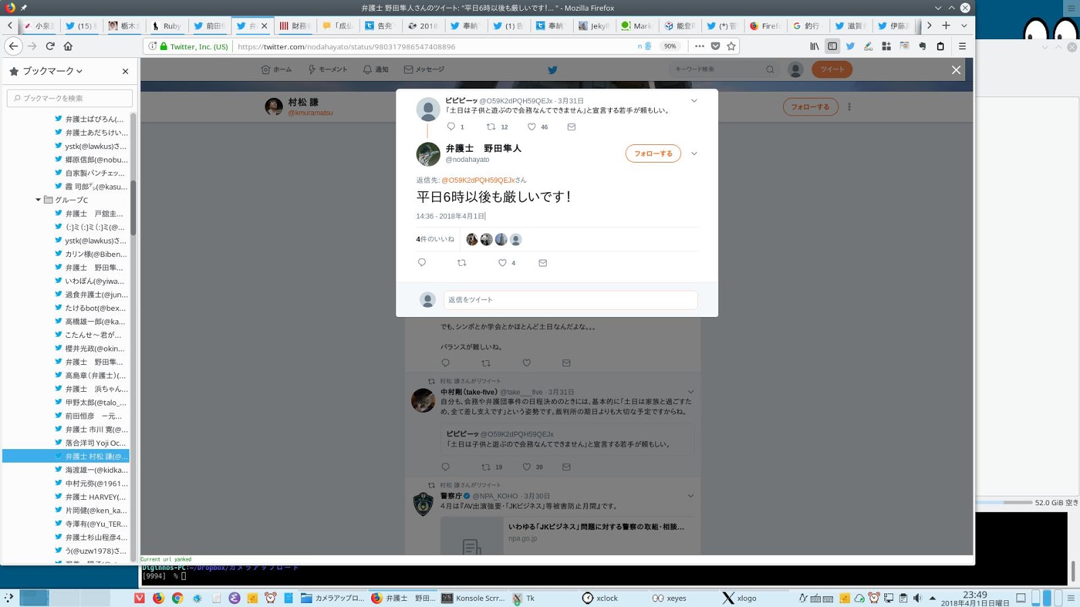Switch to the Jekyll tab
The width and height of the screenshot is (1080, 607).
593,26
